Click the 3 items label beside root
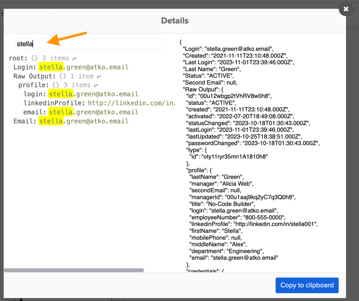The image size is (359, 301). click(x=56, y=58)
